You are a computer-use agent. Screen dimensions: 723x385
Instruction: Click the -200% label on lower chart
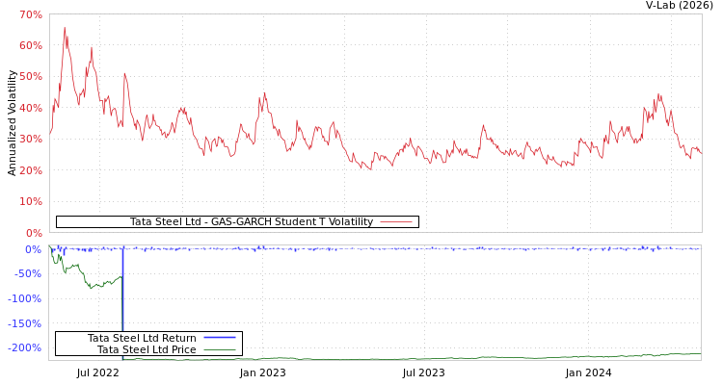point(23,348)
